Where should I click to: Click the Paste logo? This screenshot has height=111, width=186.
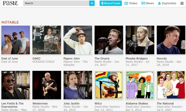(10, 3)
